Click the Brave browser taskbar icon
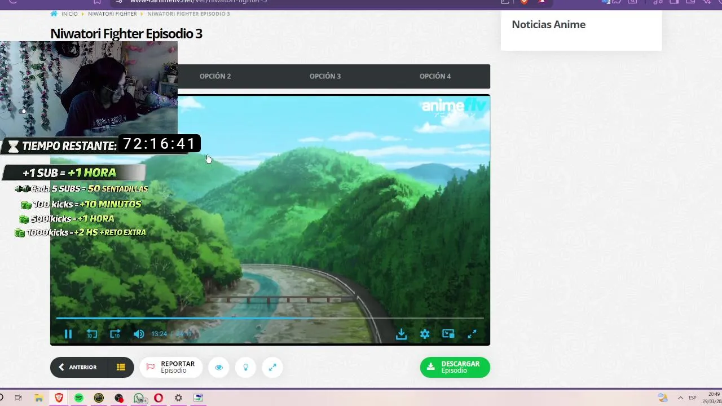722x406 pixels. click(59, 398)
